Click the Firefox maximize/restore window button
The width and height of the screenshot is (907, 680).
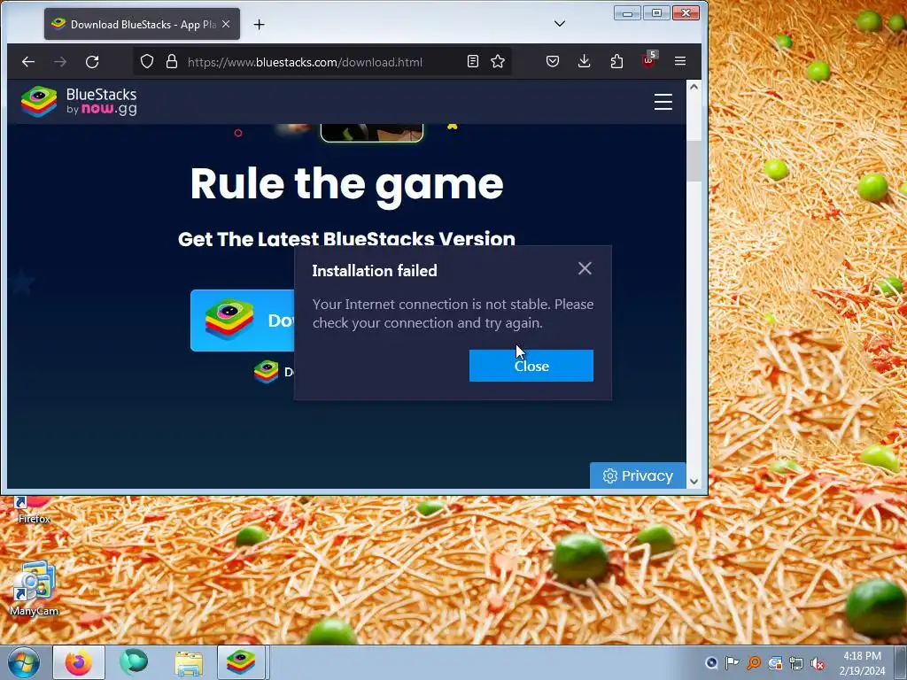[656, 12]
